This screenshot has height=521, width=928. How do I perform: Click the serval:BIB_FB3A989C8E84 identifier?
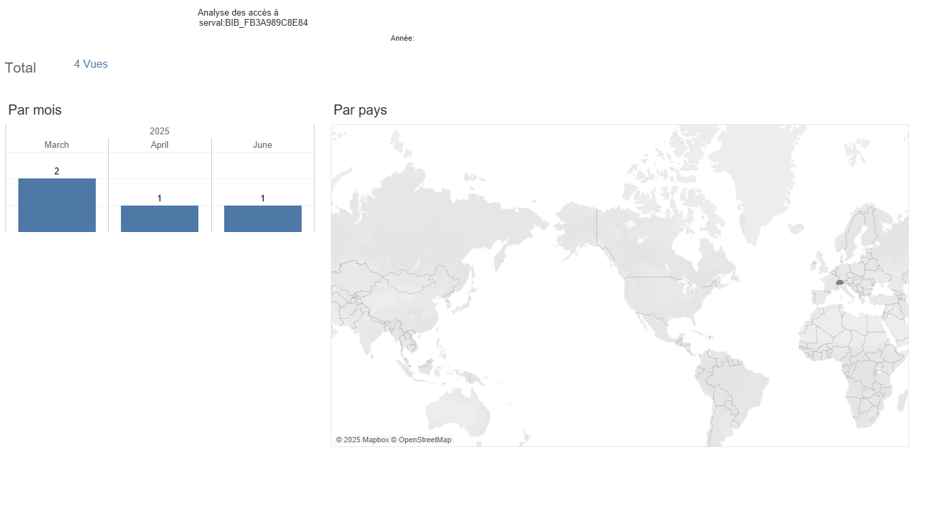[253, 23]
